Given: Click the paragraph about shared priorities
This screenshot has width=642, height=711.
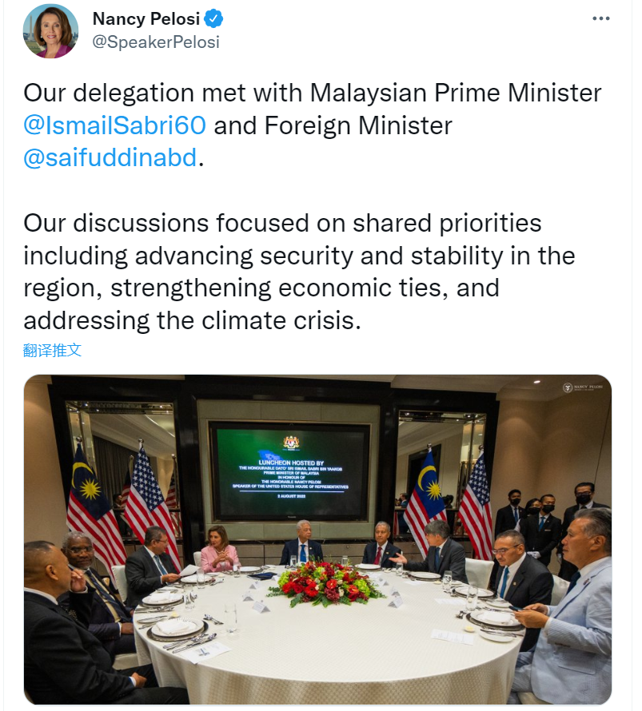Looking at the screenshot, I should (x=299, y=272).
